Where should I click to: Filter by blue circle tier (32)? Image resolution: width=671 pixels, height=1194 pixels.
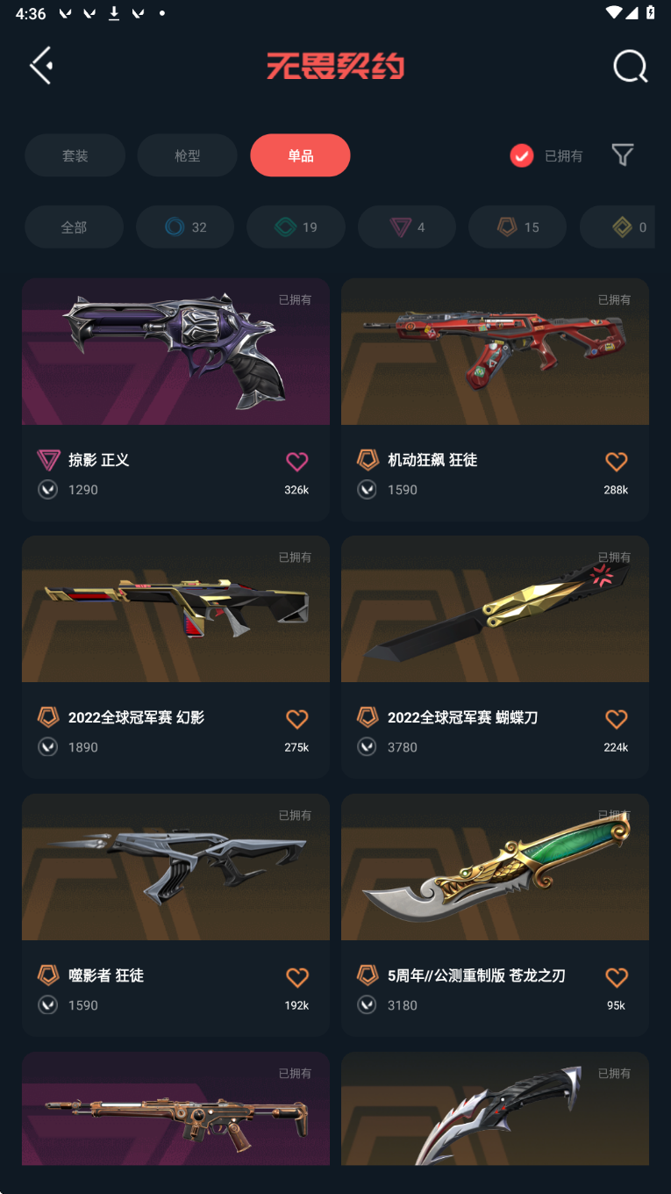pos(185,227)
